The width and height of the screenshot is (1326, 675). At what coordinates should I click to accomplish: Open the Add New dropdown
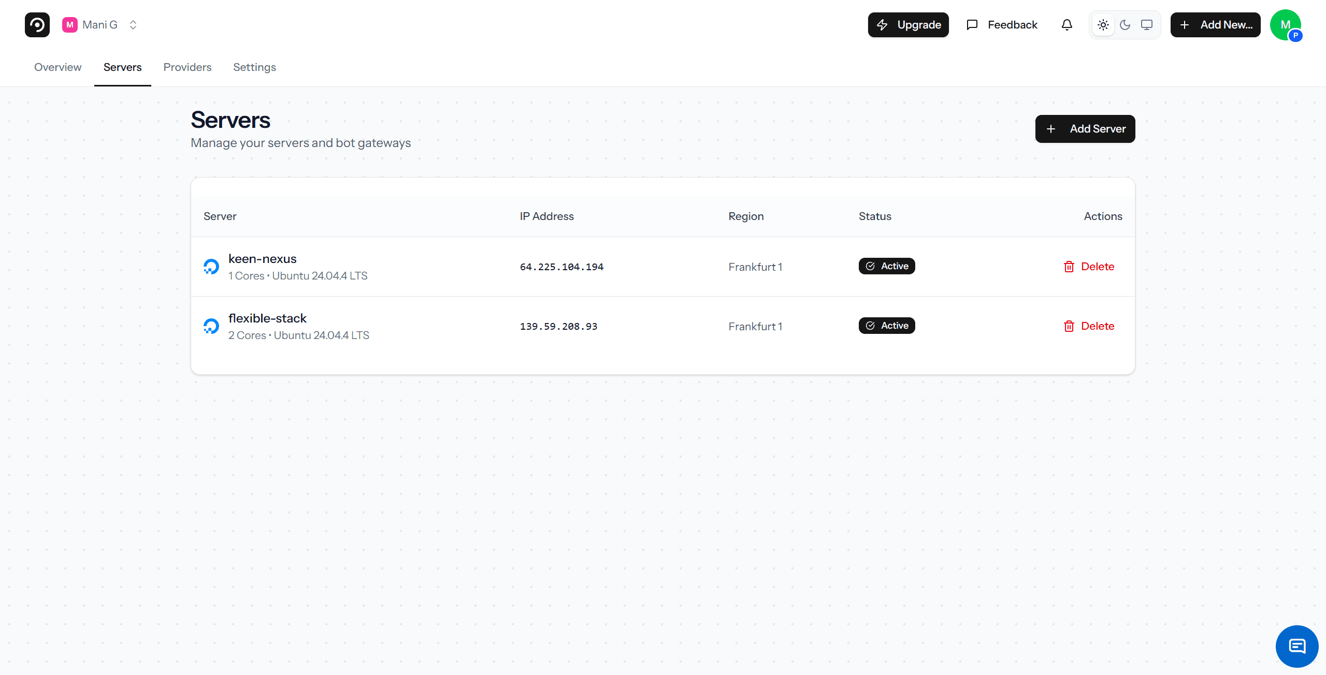pyautogui.click(x=1216, y=24)
